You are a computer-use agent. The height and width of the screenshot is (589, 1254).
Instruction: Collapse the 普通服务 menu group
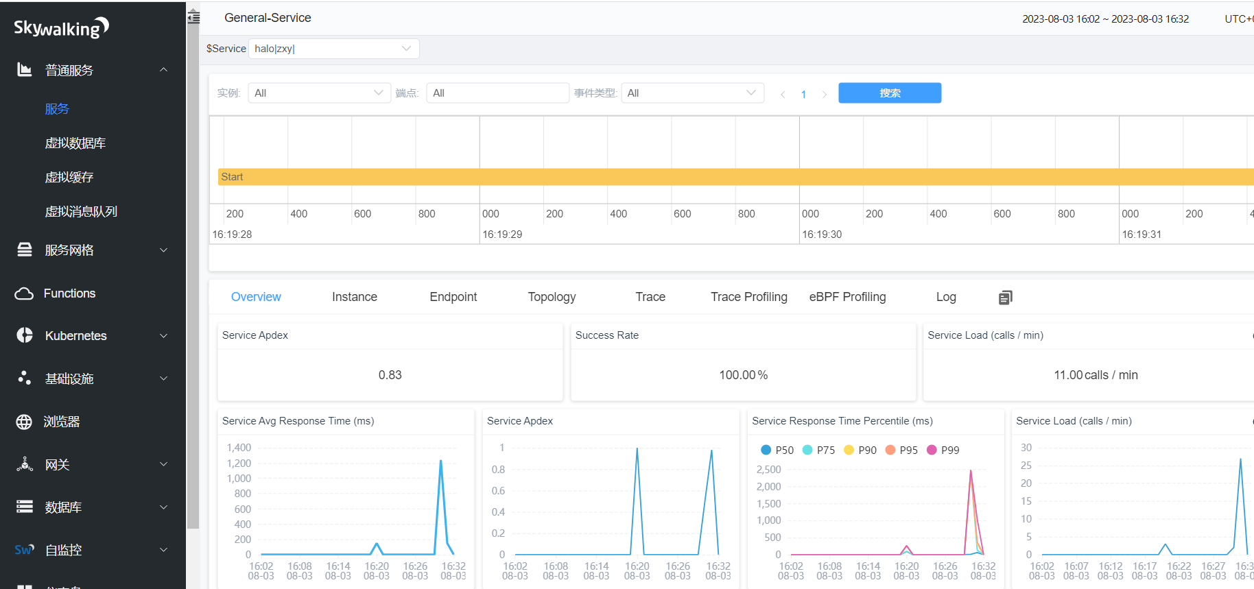pos(163,70)
